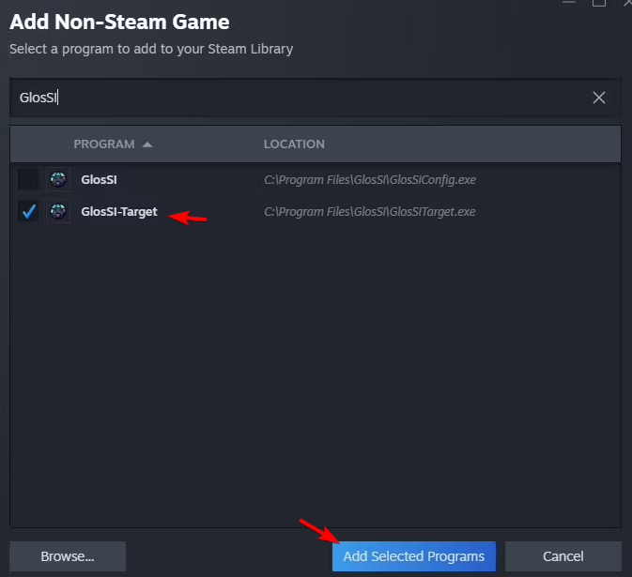
Task: Clear the search field with X icon
Action: [598, 98]
